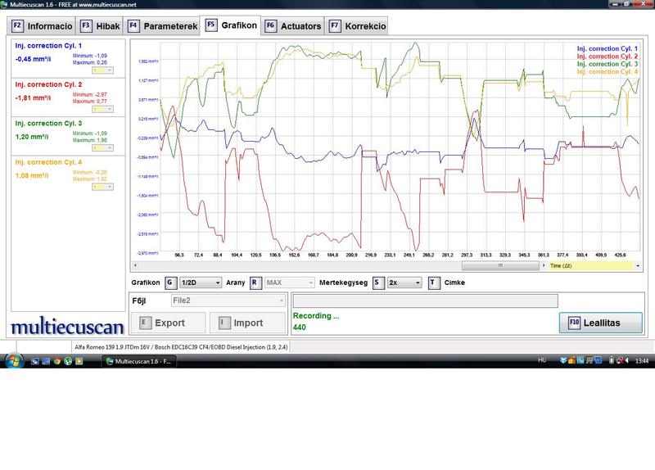Open the Cyl. 1 color dropdown

104,70
